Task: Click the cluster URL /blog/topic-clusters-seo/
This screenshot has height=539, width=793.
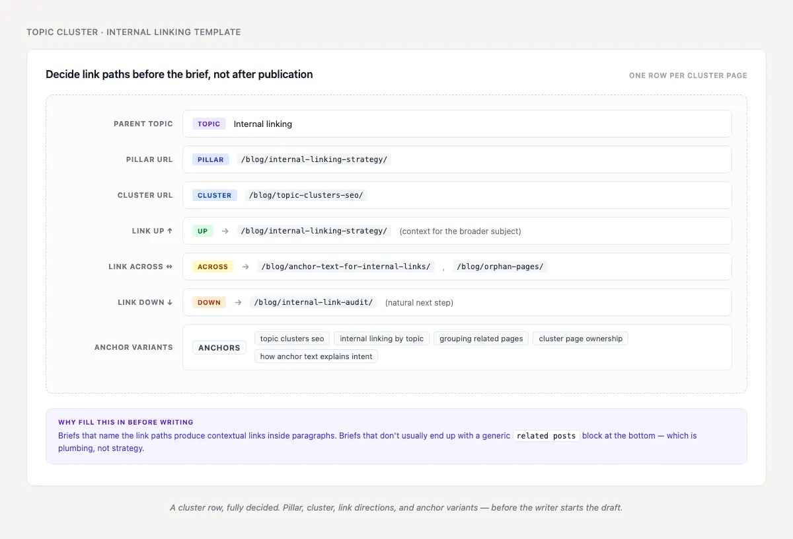Action: (x=305, y=195)
